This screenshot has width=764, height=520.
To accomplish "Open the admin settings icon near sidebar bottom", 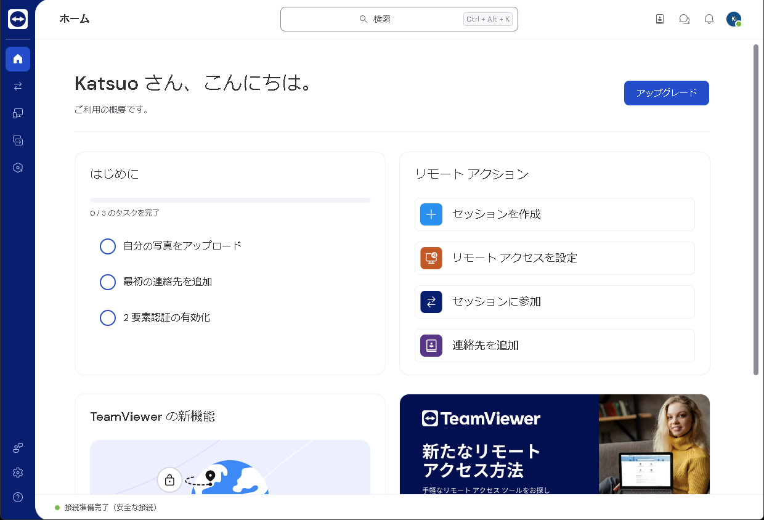I will click(x=18, y=448).
